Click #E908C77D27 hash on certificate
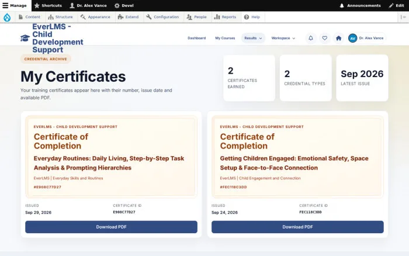Viewport: 409px width, 256px height. [47, 187]
